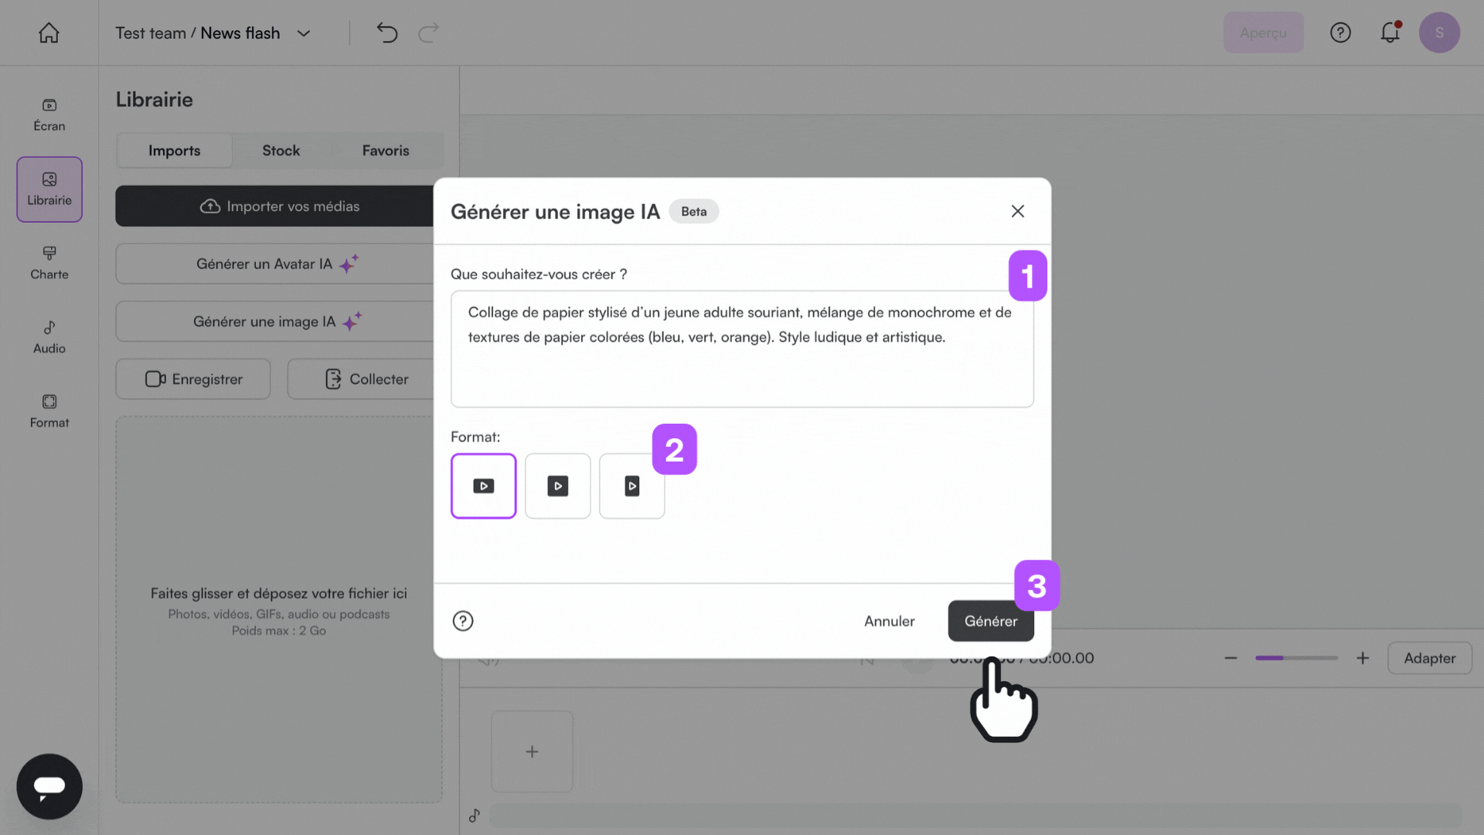
Task: Open the notifications bell
Action: coord(1390,32)
